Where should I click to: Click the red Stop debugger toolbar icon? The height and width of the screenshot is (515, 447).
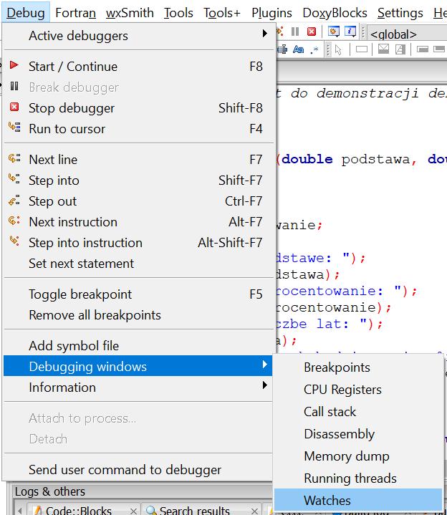pos(312,32)
